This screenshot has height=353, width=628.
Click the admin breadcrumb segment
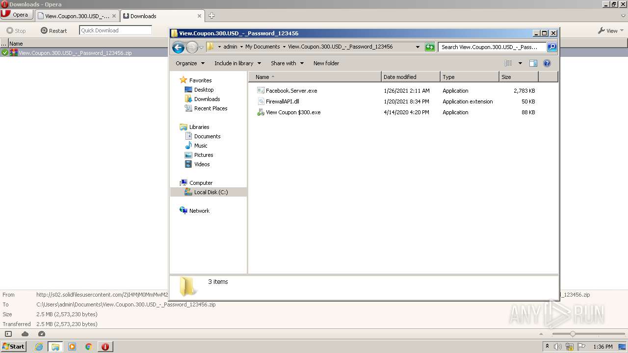230,47
